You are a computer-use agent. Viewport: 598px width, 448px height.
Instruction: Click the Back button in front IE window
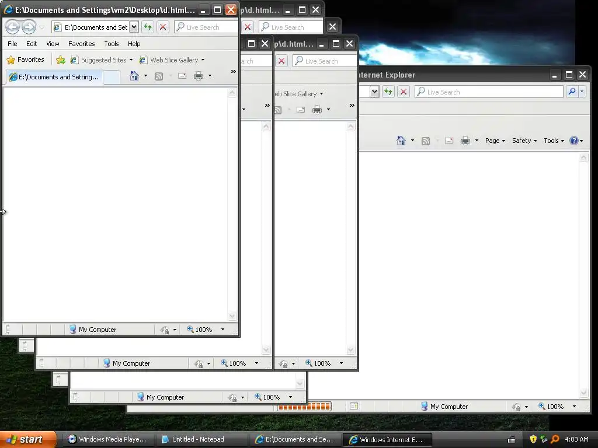13,27
